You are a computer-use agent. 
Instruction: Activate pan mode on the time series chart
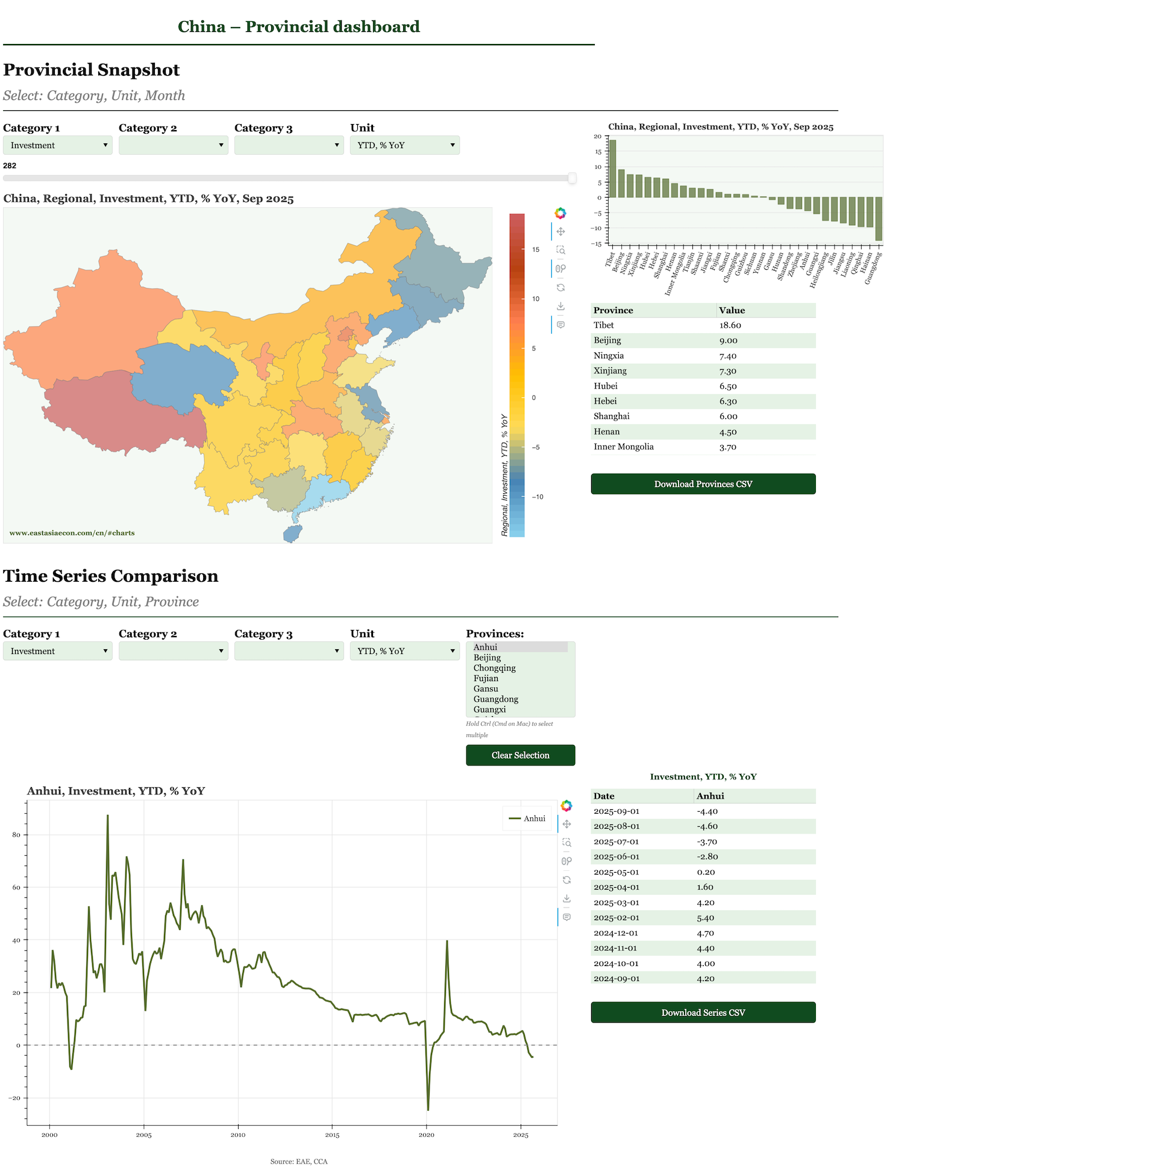coord(566,823)
